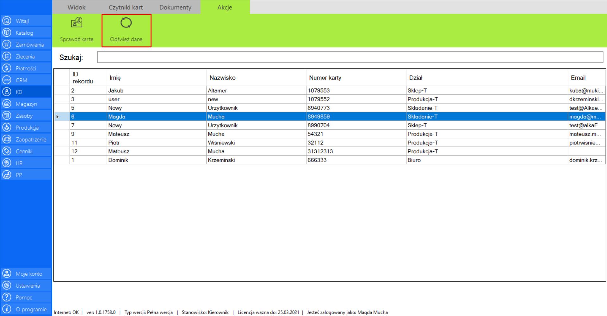The height and width of the screenshot is (316, 607).
Task: Click 'Typ wersji: Pełna wersja' status text
Action: pos(149,312)
